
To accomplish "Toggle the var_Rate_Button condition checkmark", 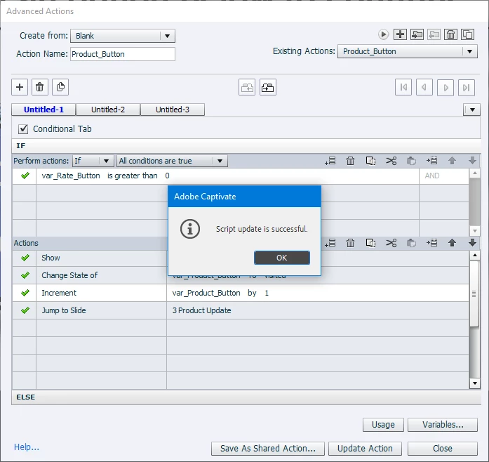I will click(x=25, y=176).
